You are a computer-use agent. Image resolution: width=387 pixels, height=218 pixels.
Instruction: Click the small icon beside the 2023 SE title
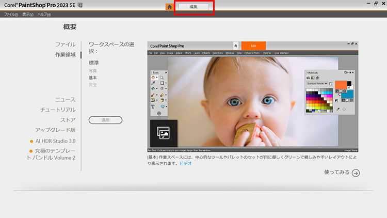(x=79, y=6)
